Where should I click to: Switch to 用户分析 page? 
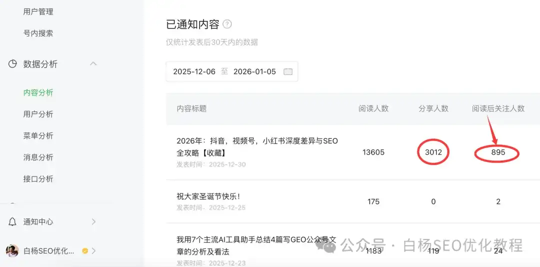click(x=38, y=114)
